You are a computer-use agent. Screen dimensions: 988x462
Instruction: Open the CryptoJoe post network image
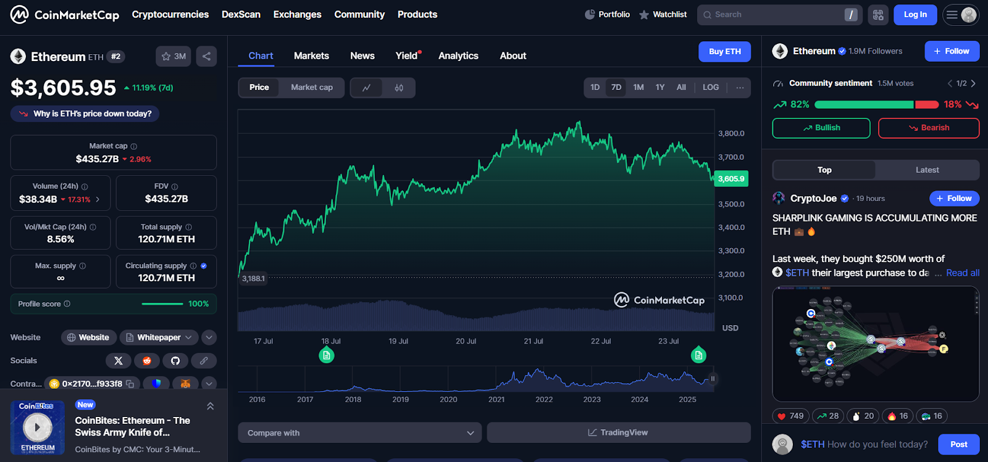click(876, 344)
